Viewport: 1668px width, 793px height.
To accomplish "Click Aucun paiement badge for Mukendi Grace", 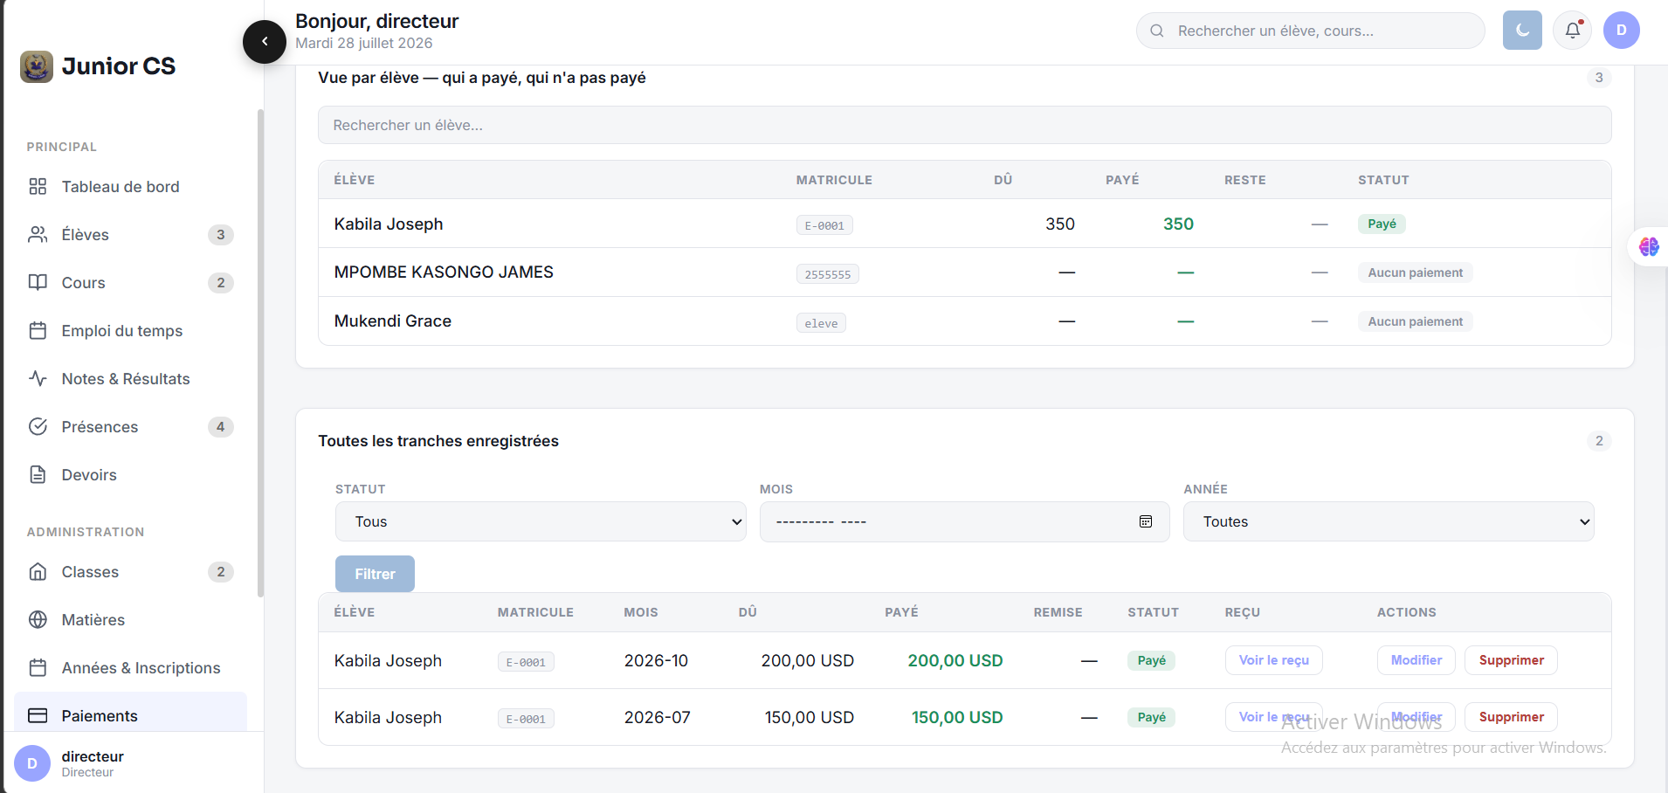I will pyautogui.click(x=1415, y=321).
